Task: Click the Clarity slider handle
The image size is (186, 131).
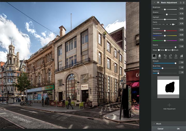Action: [x=173, y=24]
